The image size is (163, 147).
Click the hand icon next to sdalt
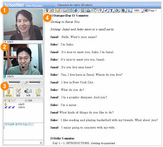(5, 105)
